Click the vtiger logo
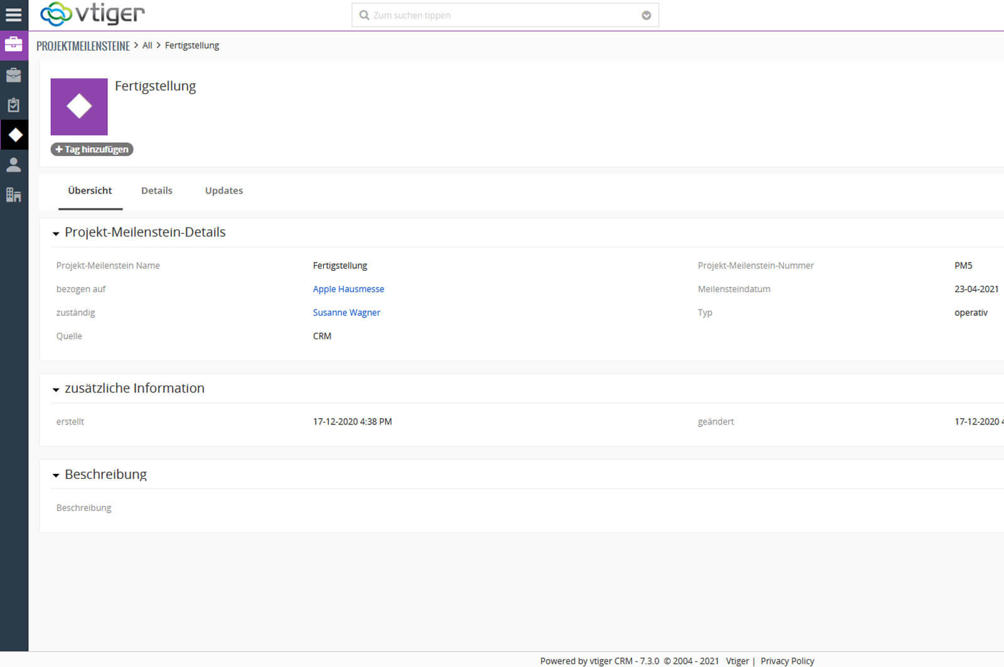The height and width of the screenshot is (667, 1004). (92, 14)
